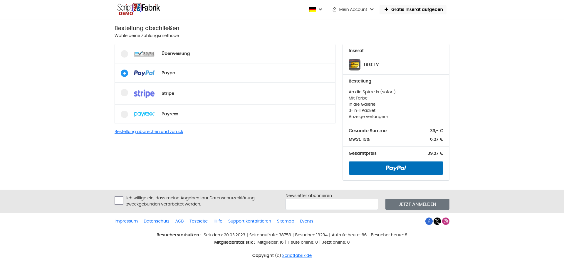Click the MwSt. 19% amount 6,27 €
The width and height of the screenshot is (564, 278).
click(x=437, y=139)
